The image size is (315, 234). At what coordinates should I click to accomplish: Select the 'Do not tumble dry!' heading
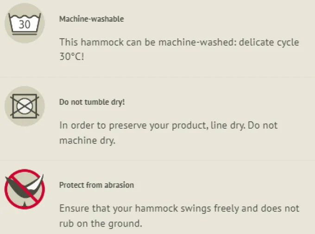pyautogui.click(x=92, y=102)
